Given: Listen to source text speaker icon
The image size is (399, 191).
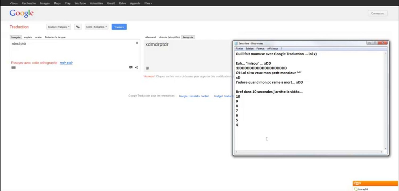Looking at the screenshot, I should pyautogui.click(x=136, y=67).
